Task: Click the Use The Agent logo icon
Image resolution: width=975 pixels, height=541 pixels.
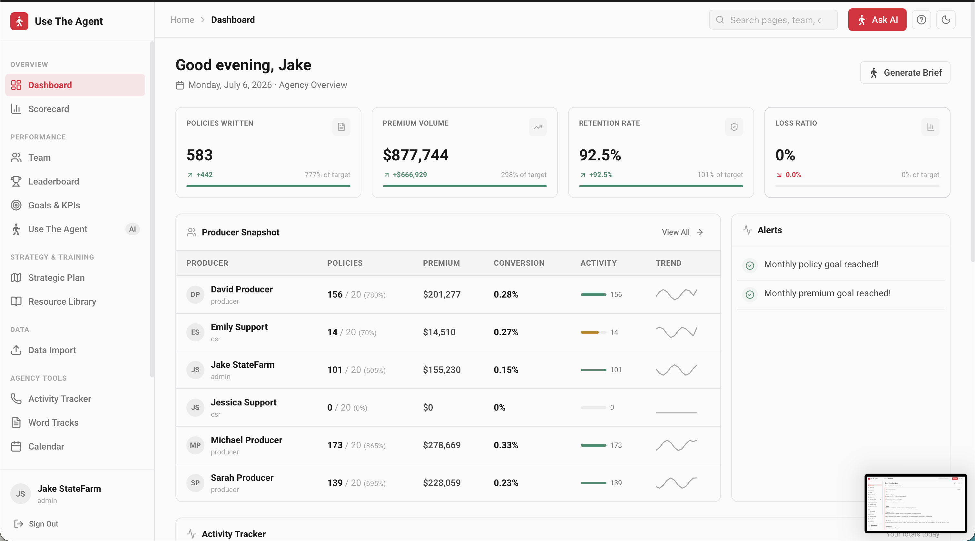Action: coord(19,21)
